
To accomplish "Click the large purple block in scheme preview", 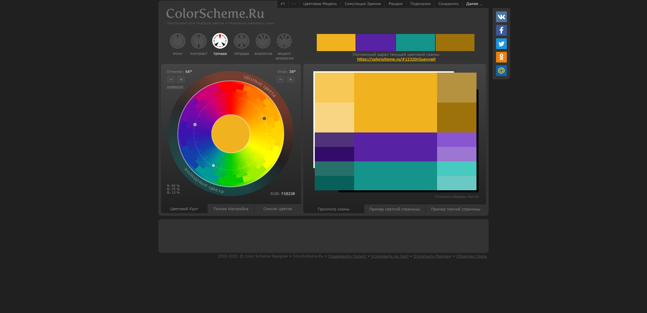I will 396,147.
